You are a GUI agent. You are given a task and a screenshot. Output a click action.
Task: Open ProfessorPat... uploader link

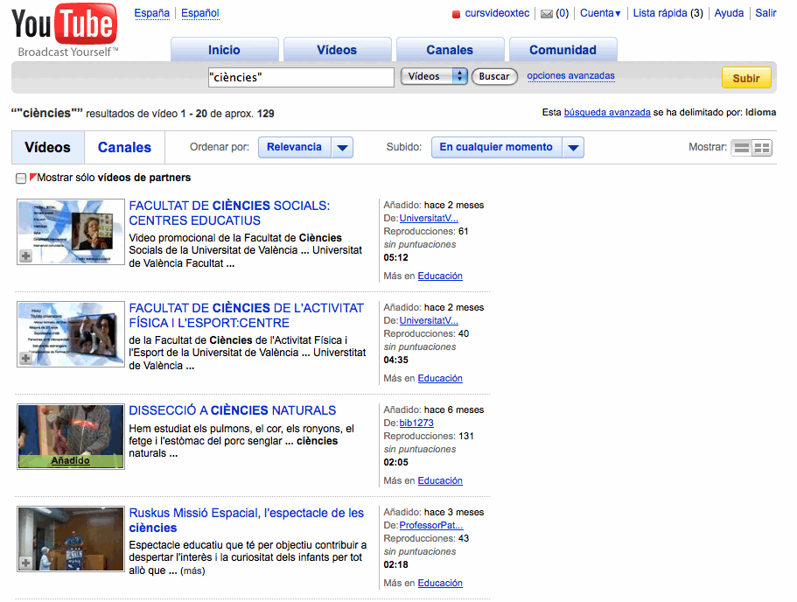click(x=431, y=525)
